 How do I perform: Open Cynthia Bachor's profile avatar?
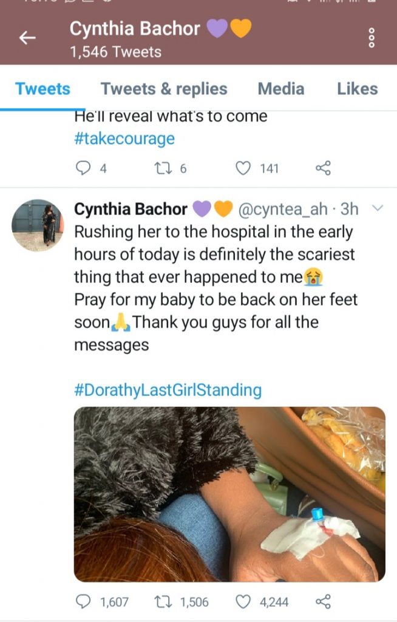(x=38, y=225)
